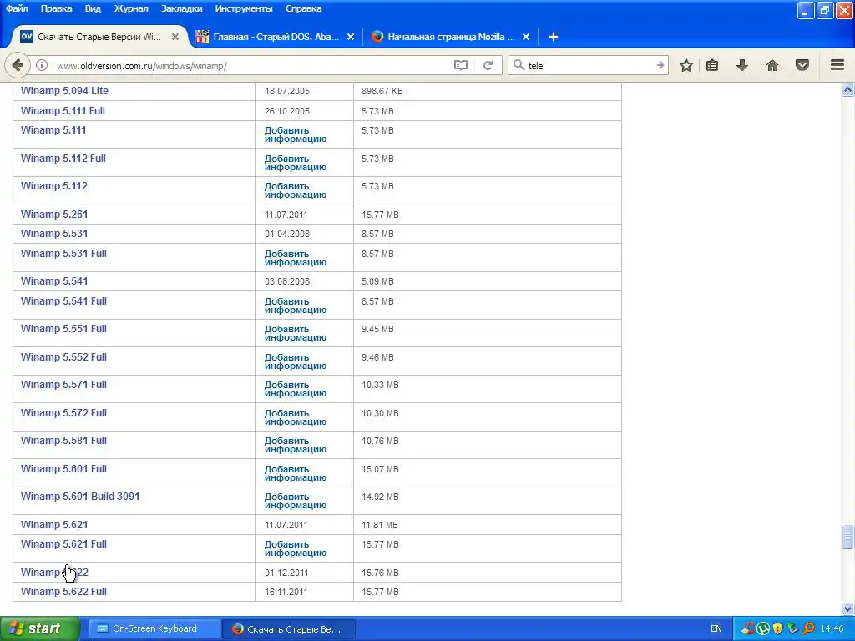Open the Инструменты menu
855x641 pixels.
244,8
